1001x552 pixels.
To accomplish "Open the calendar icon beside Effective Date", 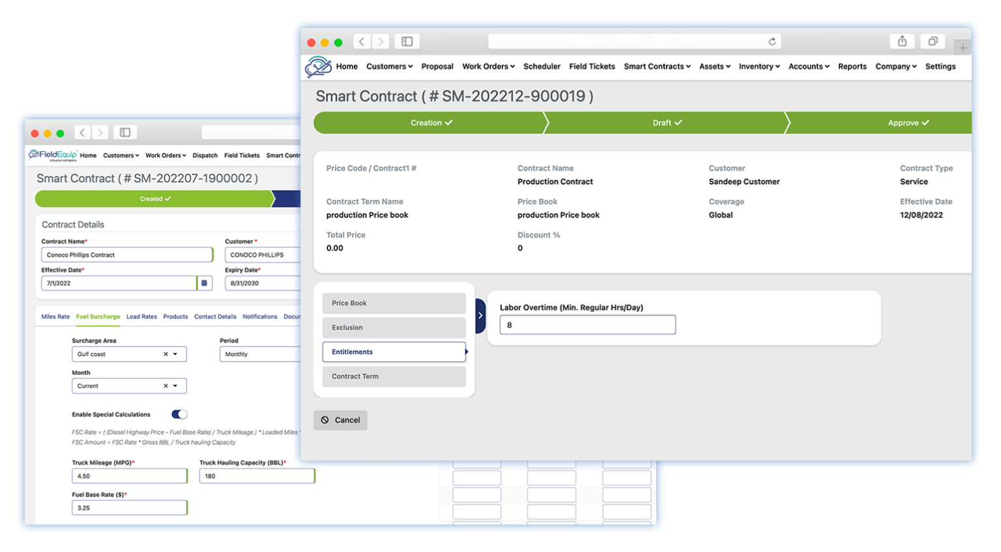I will pyautogui.click(x=204, y=283).
